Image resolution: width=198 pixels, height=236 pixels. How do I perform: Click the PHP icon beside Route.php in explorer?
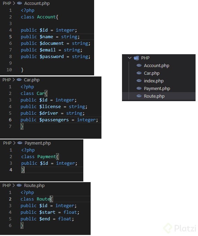139,96
